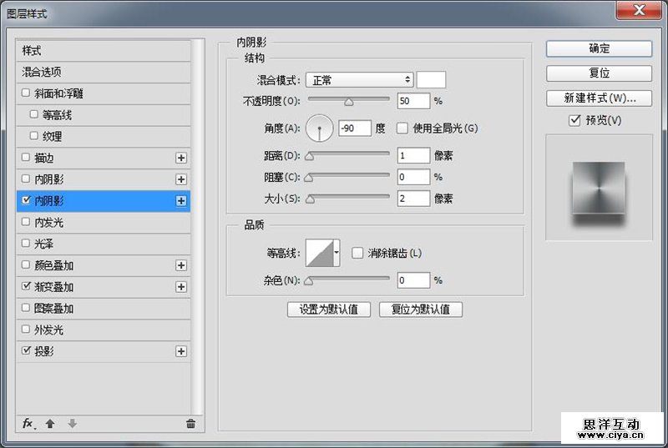Click the 距离 pixel value field
668x448 pixels.
tap(413, 155)
